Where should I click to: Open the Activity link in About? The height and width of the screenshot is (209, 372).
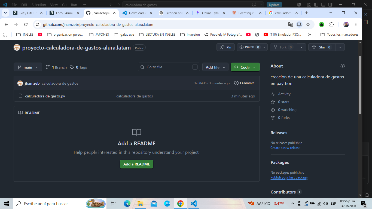coord(280,94)
